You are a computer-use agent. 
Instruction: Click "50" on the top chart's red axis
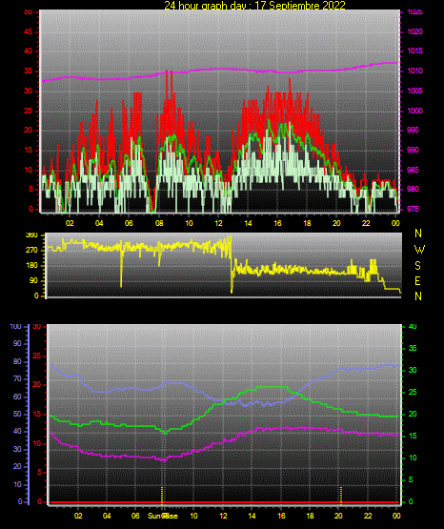28,12
